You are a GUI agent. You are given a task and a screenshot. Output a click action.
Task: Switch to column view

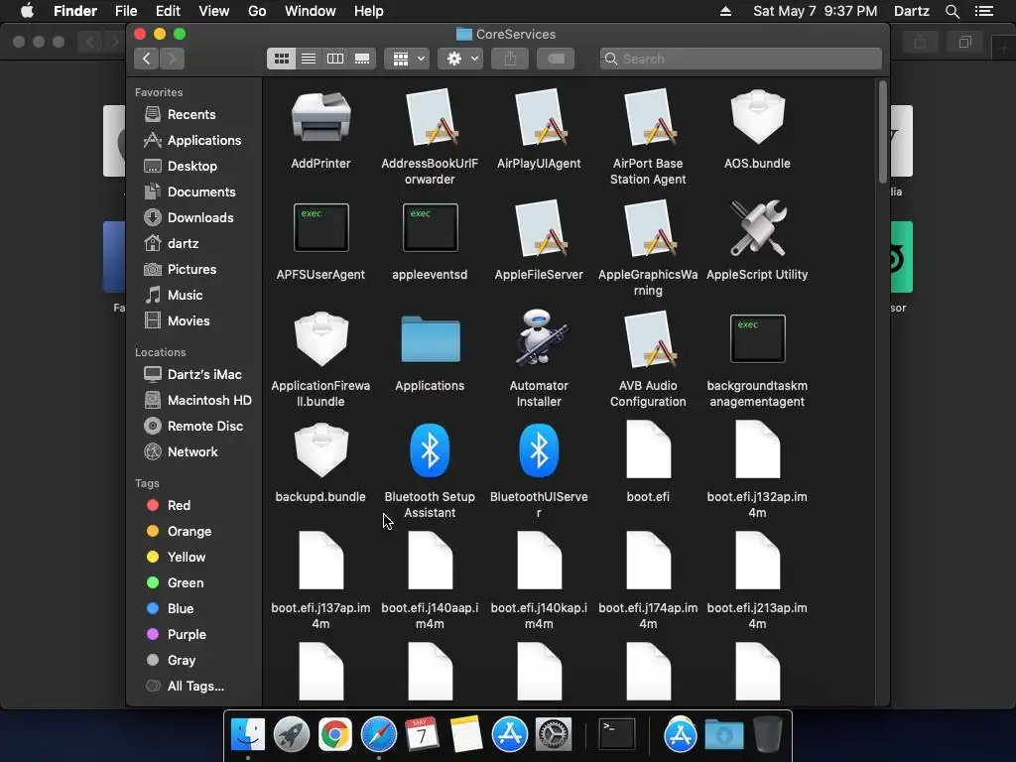pos(335,59)
